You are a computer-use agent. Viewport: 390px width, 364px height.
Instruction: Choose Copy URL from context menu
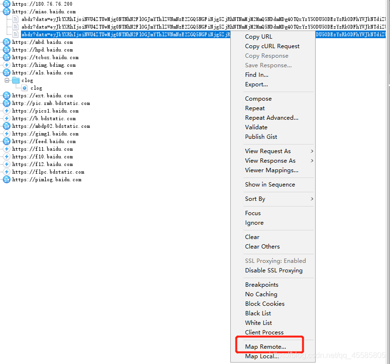coord(259,37)
